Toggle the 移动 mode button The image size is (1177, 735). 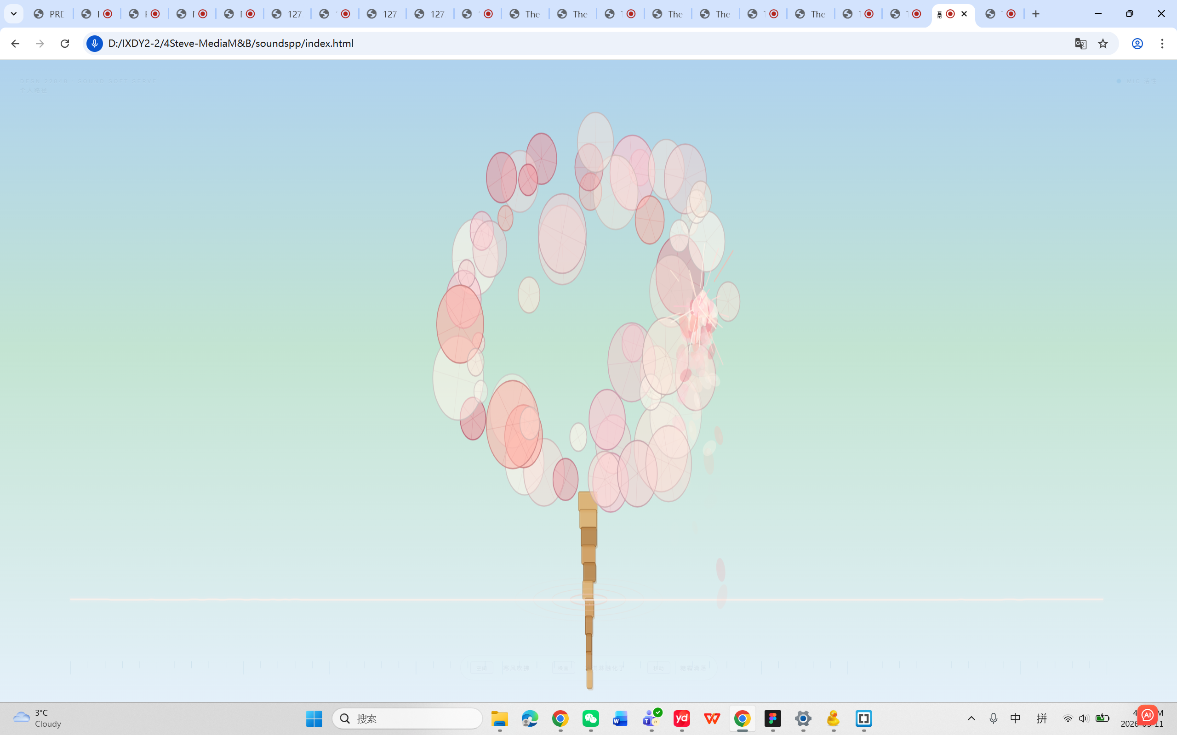point(658,668)
